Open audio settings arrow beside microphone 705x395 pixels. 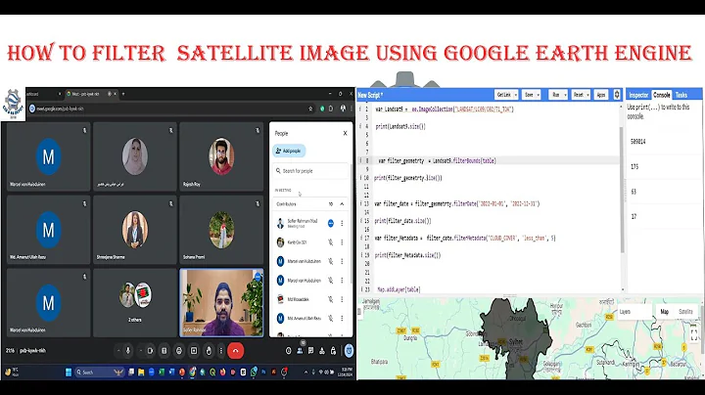[x=118, y=351]
